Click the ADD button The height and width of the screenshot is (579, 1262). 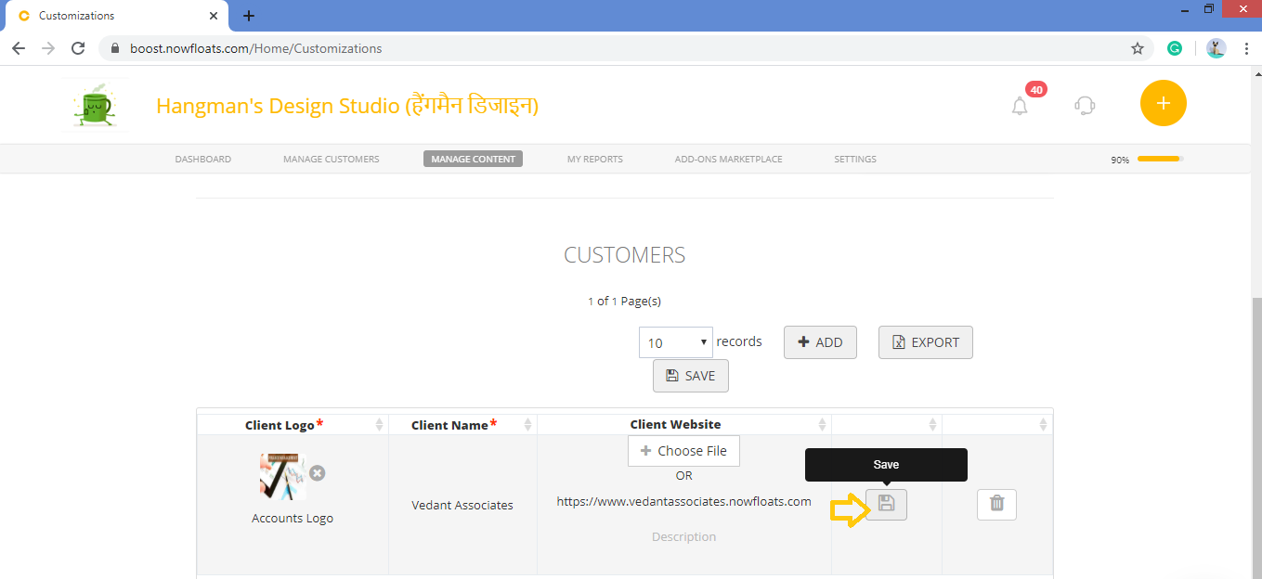tap(820, 342)
